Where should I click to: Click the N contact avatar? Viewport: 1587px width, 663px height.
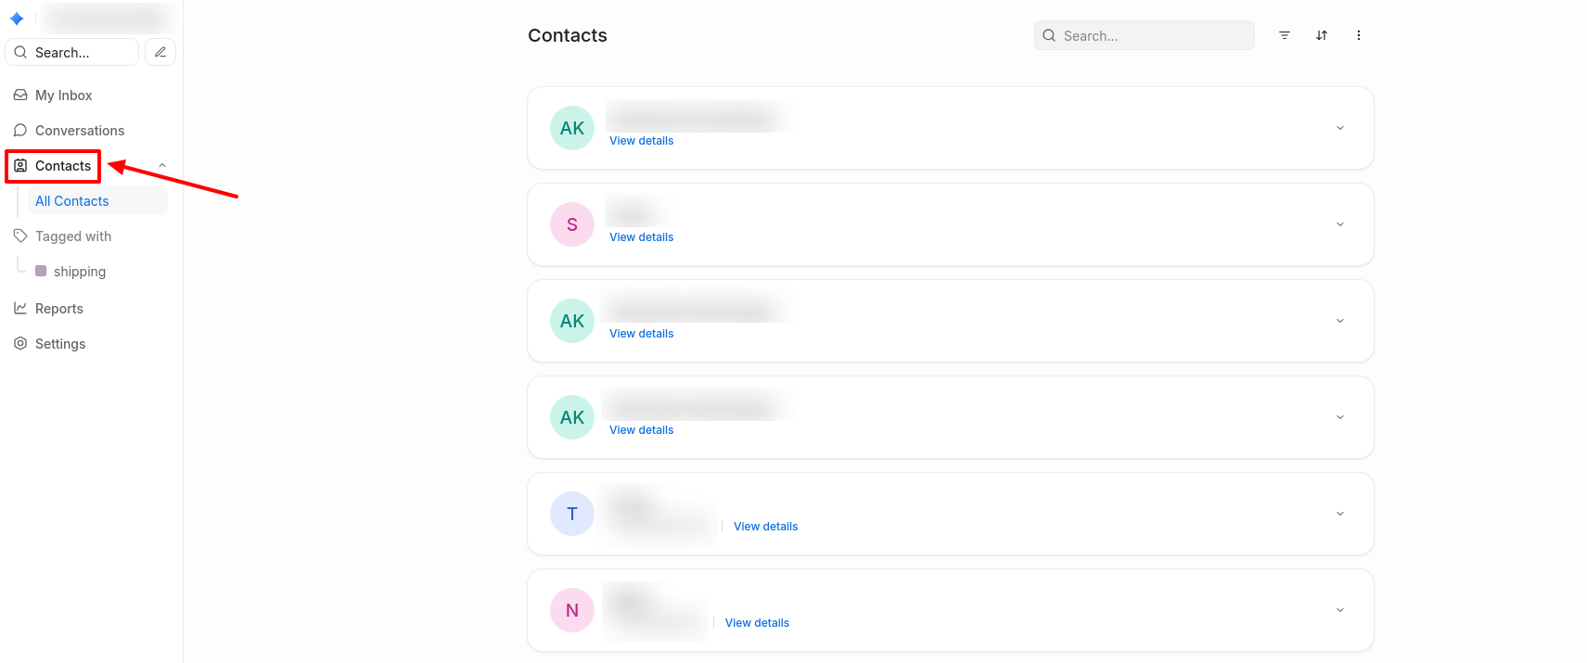(x=572, y=610)
